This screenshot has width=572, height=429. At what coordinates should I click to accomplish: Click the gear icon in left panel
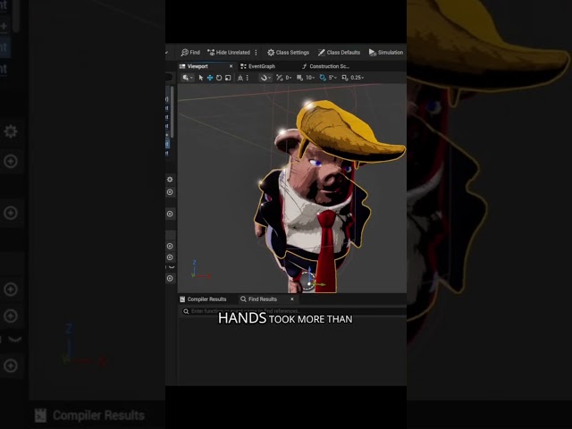coord(170,179)
